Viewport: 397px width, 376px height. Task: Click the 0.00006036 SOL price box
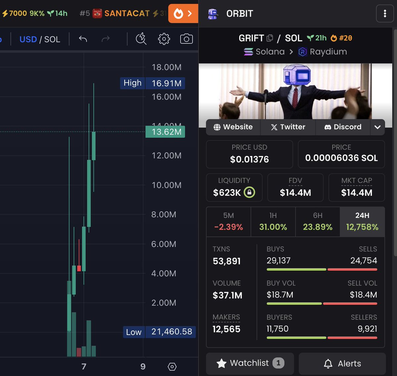pyautogui.click(x=341, y=154)
